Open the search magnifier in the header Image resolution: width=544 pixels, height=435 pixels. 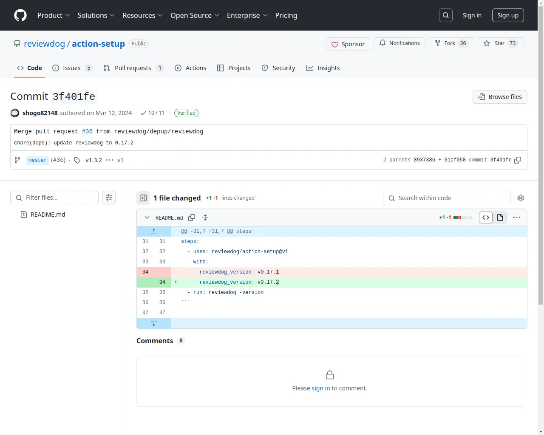tap(446, 15)
